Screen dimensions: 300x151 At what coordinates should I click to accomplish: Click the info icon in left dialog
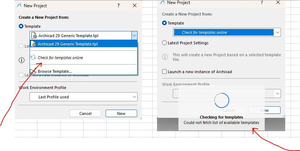22,60
